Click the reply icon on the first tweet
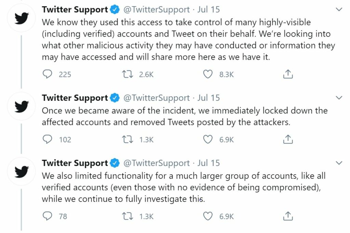Image resolution: width=350 pixels, height=233 pixels. [x=48, y=74]
